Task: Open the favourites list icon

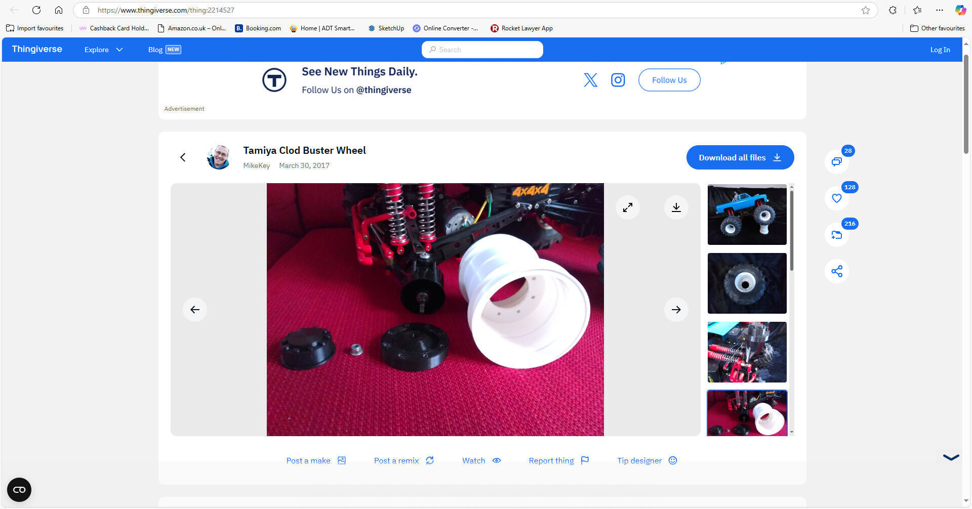Action: point(917,10)
